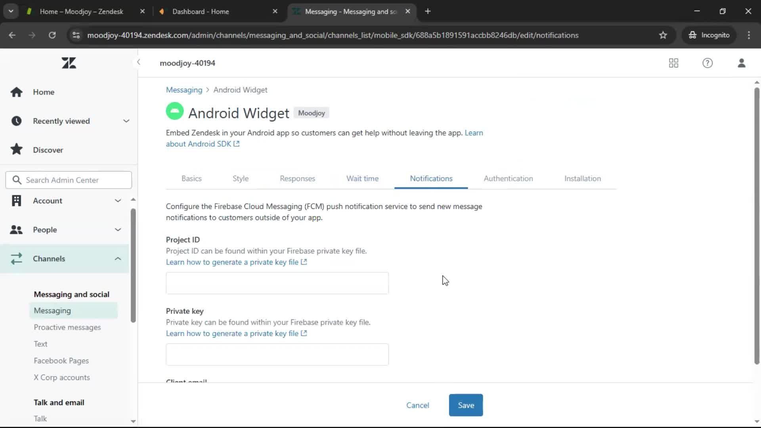
Task: Switch to the Installation tab
Action: [x=583, y=179]
